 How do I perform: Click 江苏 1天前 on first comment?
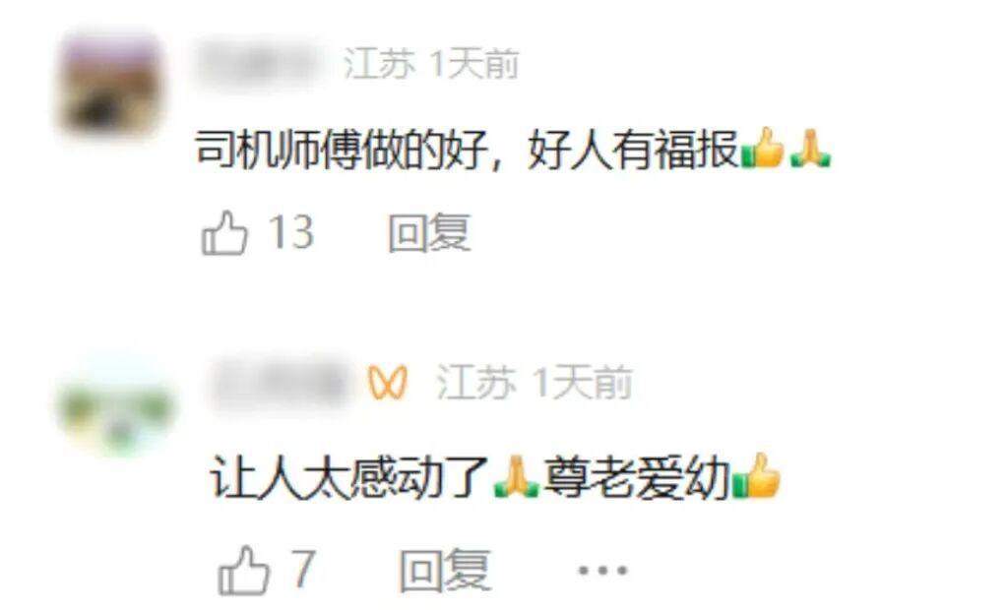tap(431, 64)
